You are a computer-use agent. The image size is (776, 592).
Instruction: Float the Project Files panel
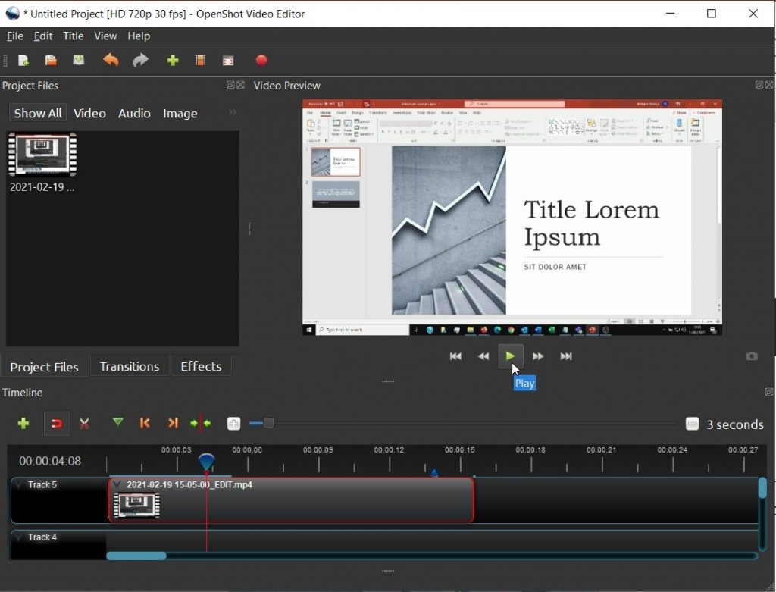point(230,85)
